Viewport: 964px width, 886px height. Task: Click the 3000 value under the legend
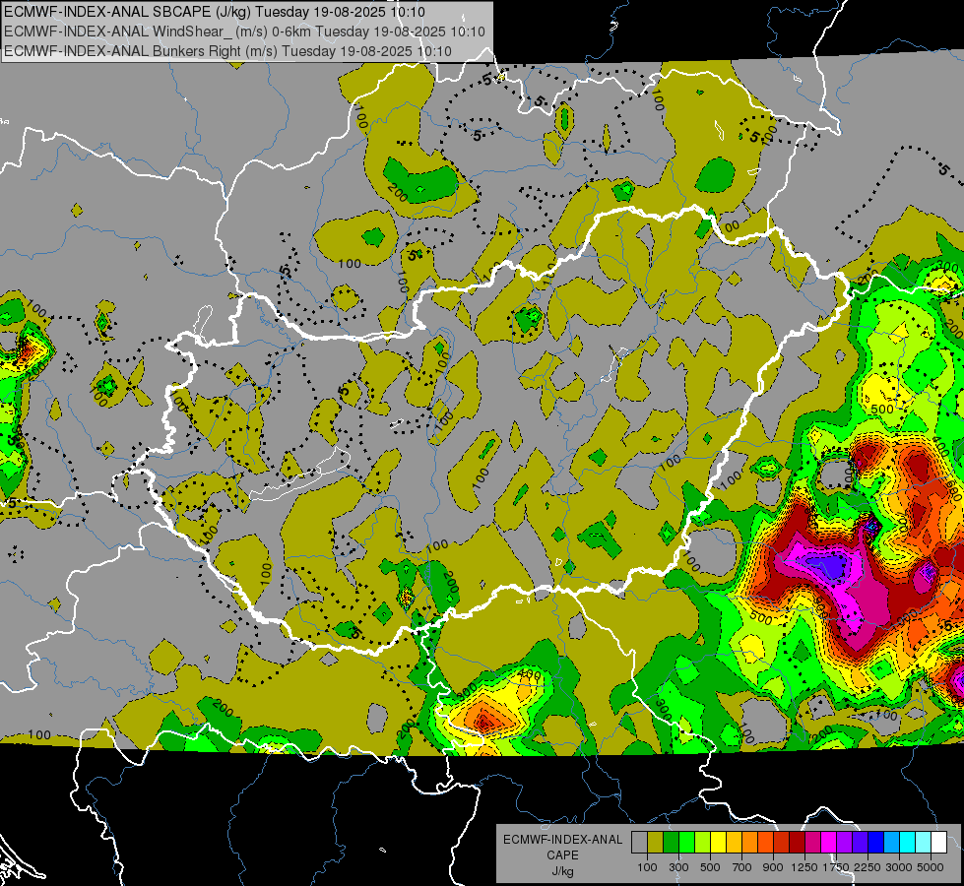click(x=899, y=867)
